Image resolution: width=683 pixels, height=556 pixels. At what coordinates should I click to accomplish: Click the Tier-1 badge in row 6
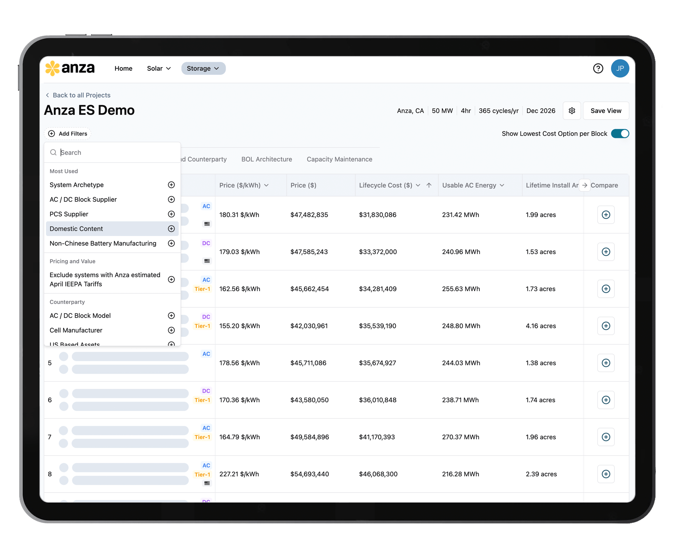pyautogui.click(x=202, y=400)
